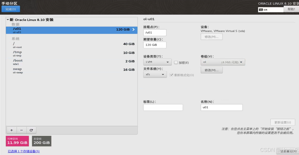Select the swap ol-swap partition row
The width and height of the screenshot is (299, 155).
[x=71, y=70]
